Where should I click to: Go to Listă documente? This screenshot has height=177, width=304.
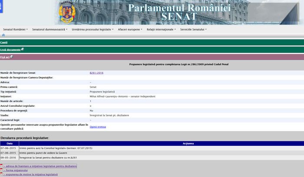pyautogui.click(x=10, y=50)
